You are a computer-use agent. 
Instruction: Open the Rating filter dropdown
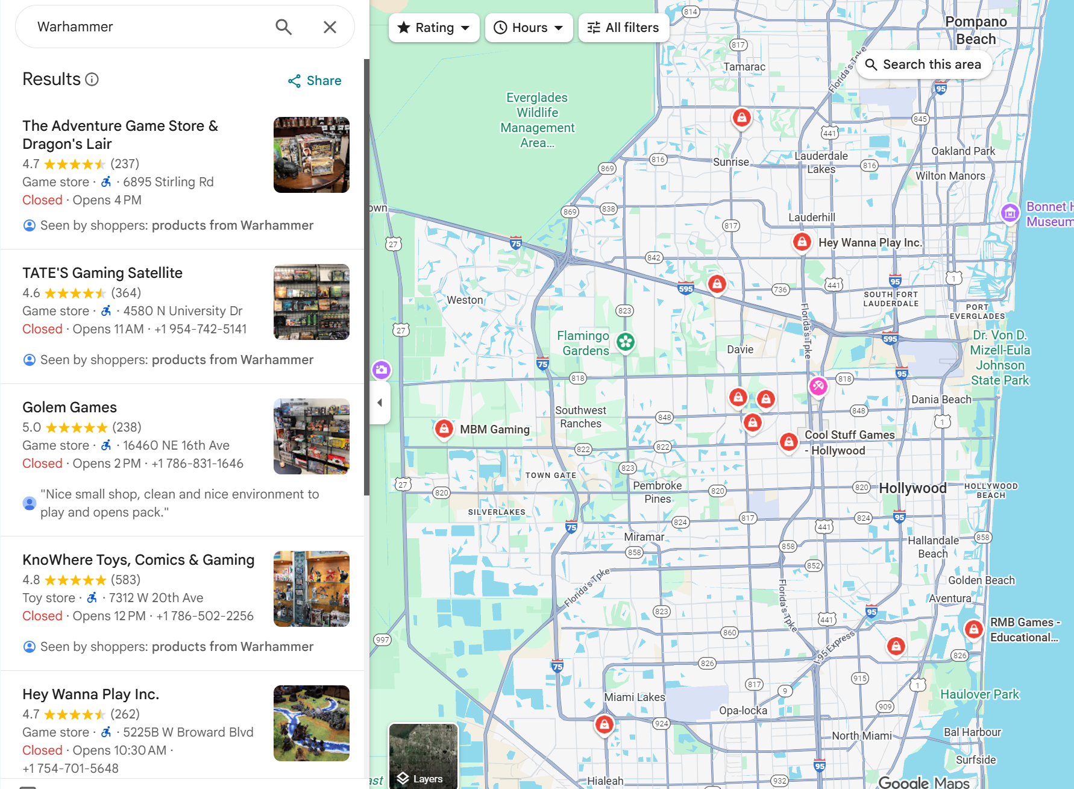click(x=434, y=28)
